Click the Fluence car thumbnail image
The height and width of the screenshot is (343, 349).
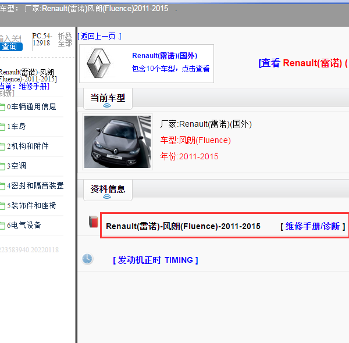(117, 142)
